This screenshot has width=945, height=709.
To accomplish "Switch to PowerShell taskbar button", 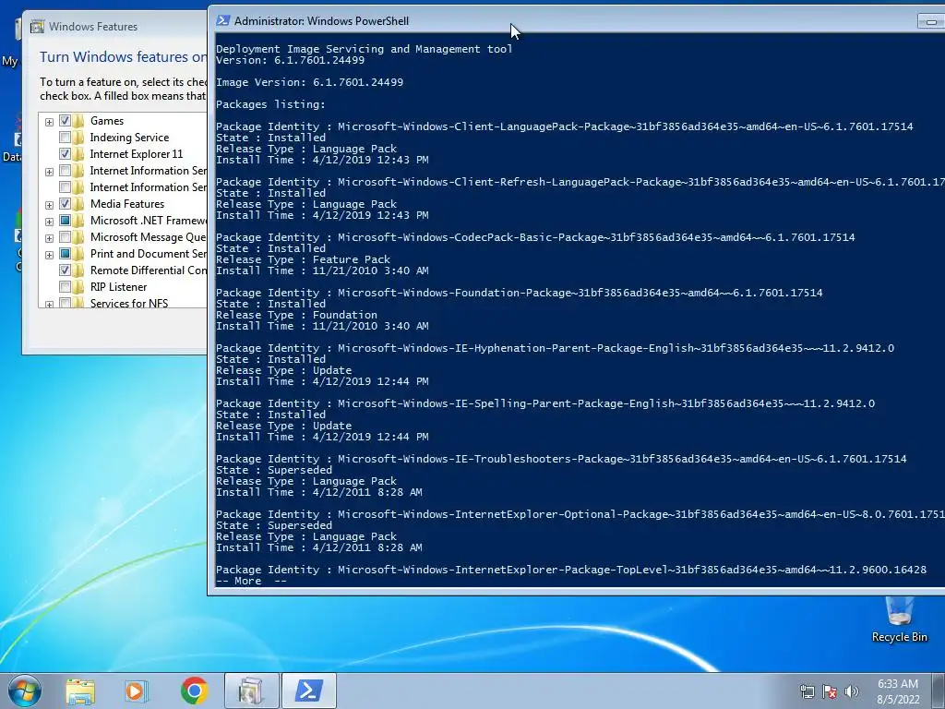I will coord(308,691).
